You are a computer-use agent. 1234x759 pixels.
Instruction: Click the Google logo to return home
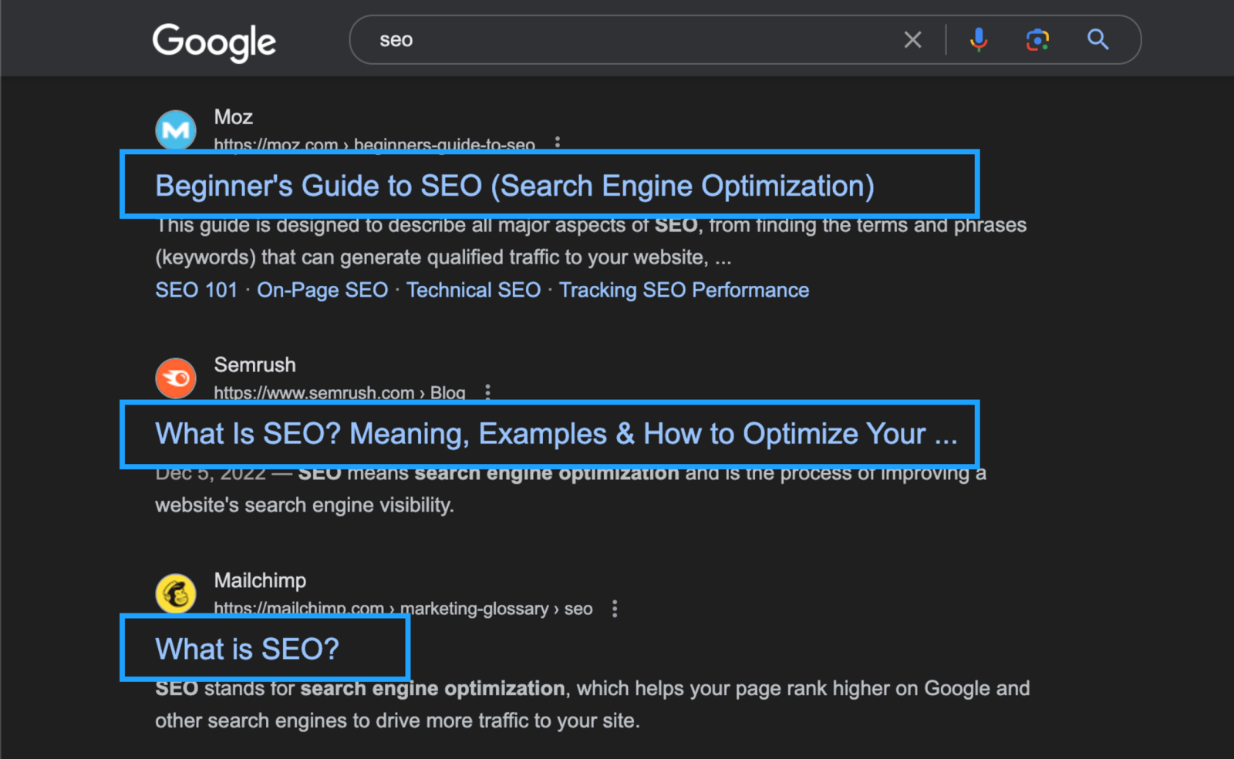click(214, 42)
